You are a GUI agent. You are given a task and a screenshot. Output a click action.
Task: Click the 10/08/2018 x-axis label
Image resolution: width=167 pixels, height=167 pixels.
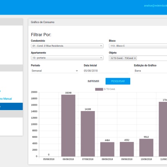146,159
